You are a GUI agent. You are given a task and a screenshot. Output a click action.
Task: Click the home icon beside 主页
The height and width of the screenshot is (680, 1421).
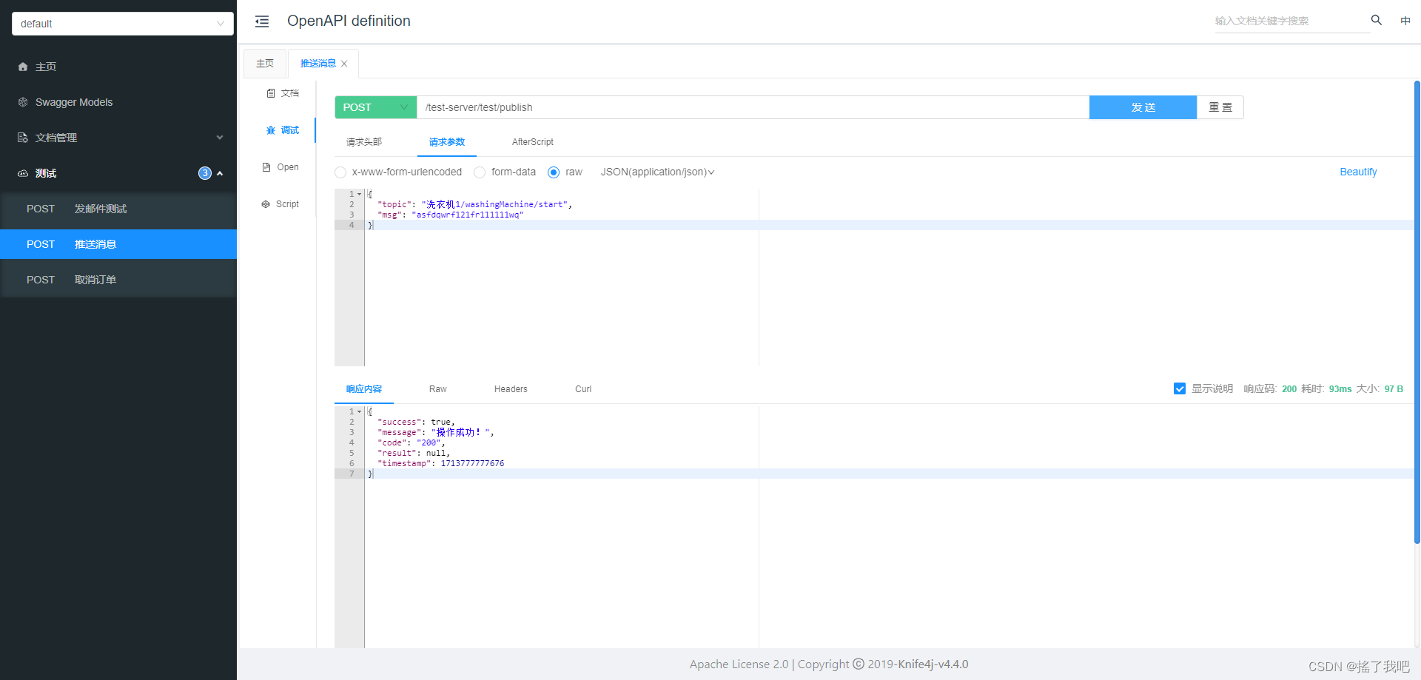pos(23,67)
